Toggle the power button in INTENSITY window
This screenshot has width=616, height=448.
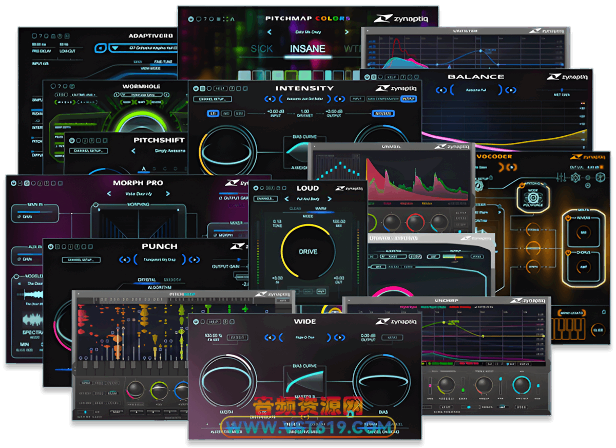[195, 88]
